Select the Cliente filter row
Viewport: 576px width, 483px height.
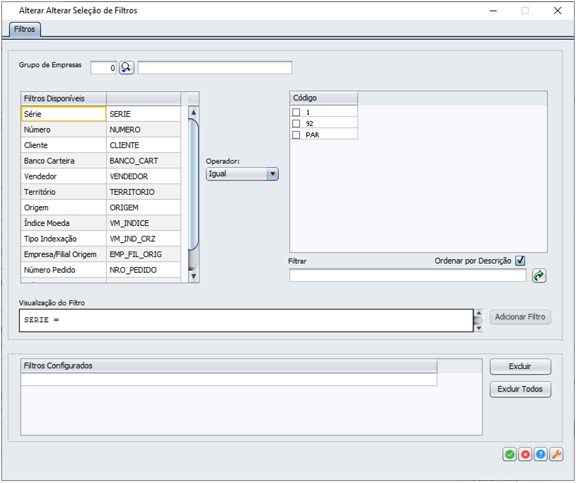(101, 145)
